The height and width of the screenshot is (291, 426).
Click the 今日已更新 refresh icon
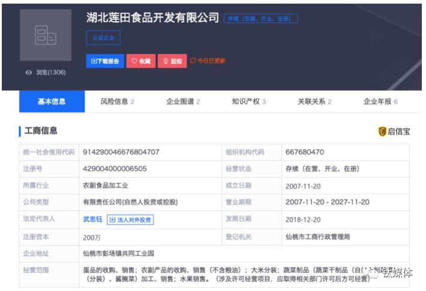[x=193, y=61]
